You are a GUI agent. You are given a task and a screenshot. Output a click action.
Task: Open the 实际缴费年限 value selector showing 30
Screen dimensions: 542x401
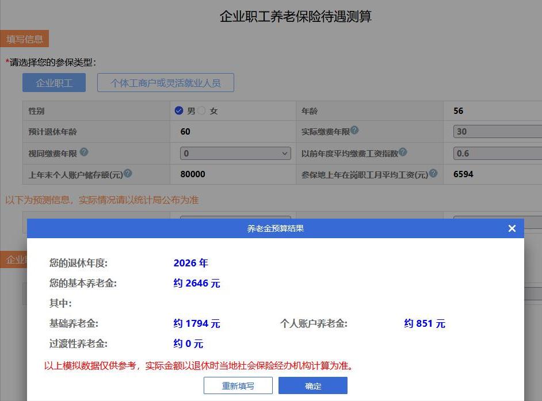[506, 131]
